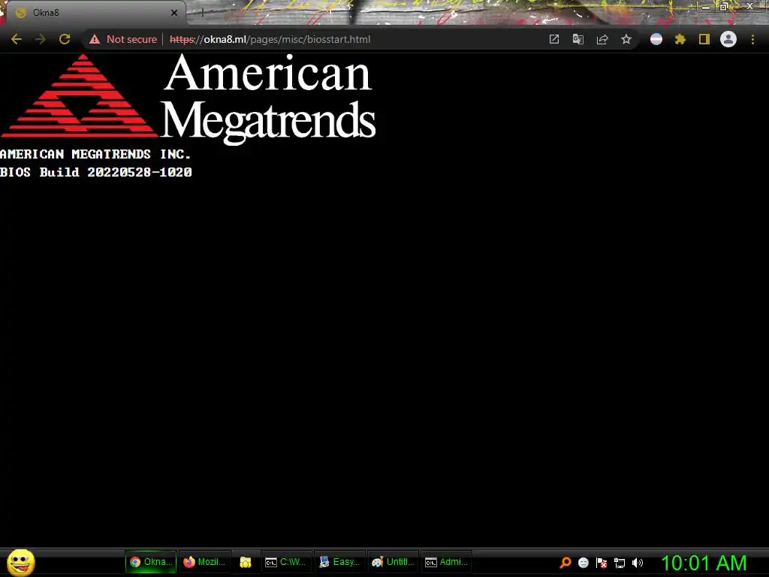769x577 pixels.
Task: Open the striped flag extension icon
Action: pos(656,39)
